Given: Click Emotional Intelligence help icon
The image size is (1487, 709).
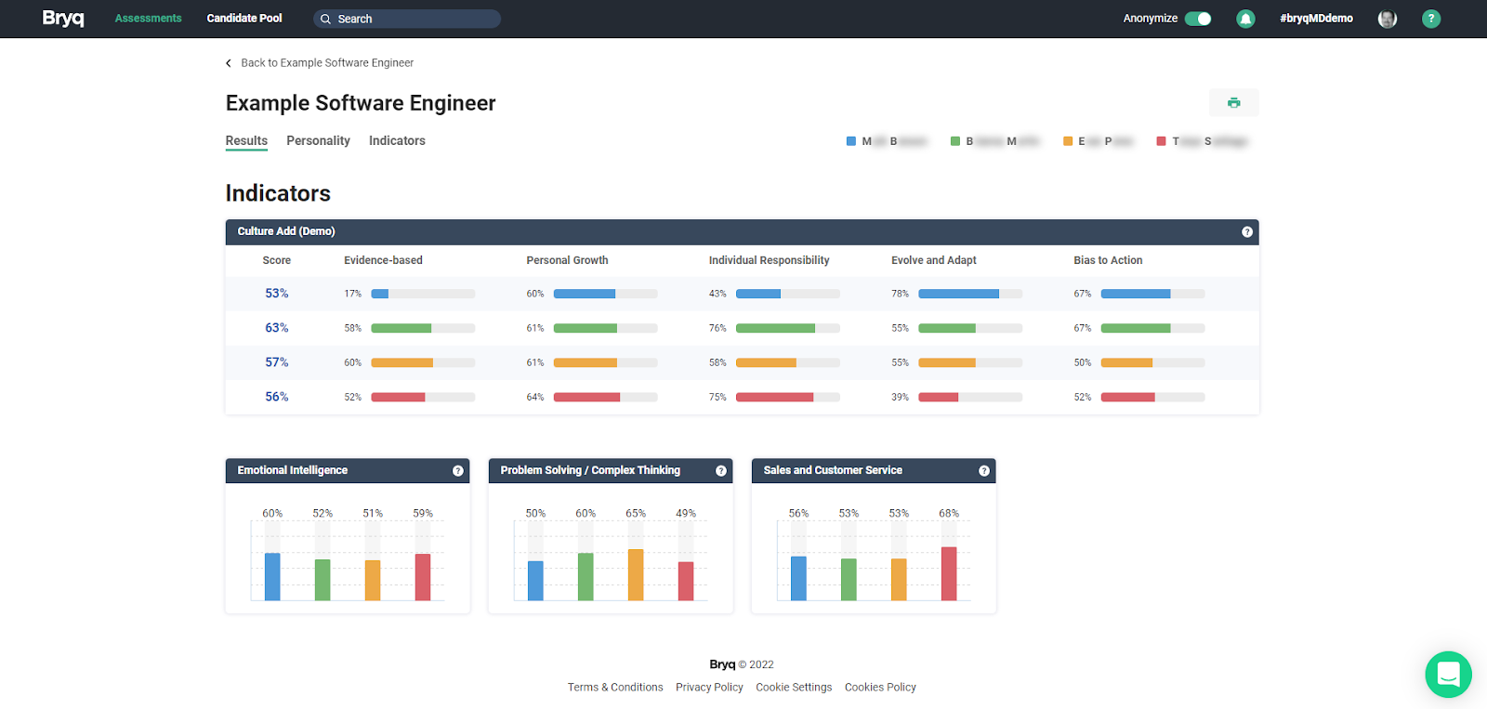Looking at the screenshot, I should coord(458,471).
